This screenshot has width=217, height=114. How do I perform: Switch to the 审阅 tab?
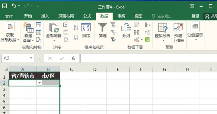point(121,16)
